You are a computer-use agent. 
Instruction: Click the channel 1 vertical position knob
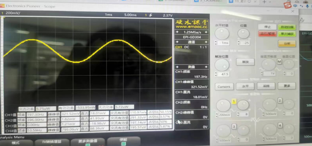coord(243,105)
